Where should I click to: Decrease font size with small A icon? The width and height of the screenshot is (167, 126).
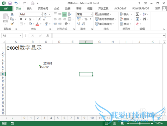(x=44, y=19)
